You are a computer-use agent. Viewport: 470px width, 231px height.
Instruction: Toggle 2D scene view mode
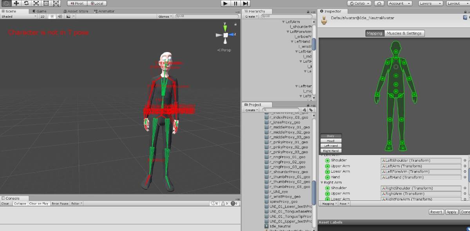point(42,16)
